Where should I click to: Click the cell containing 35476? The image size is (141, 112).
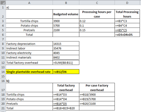[x=66, y=48]
